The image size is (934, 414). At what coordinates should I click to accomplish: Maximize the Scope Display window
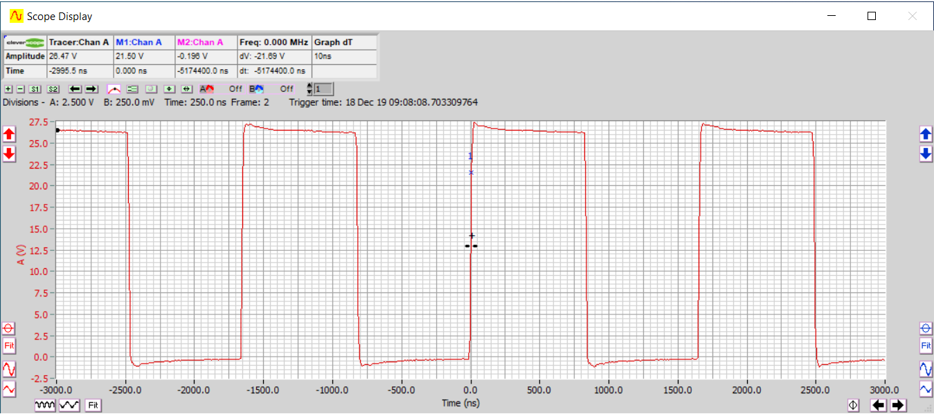tap(872, 16)
